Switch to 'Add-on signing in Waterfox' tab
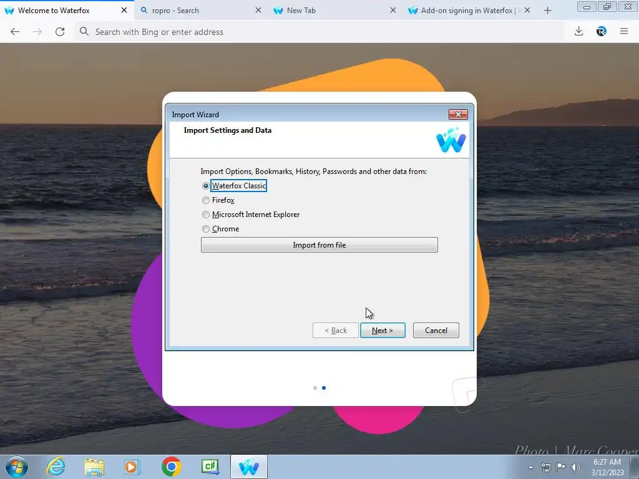The image size is (639, 479). (469, 11)
